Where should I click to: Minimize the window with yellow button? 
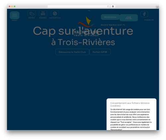tap(12, 7)
